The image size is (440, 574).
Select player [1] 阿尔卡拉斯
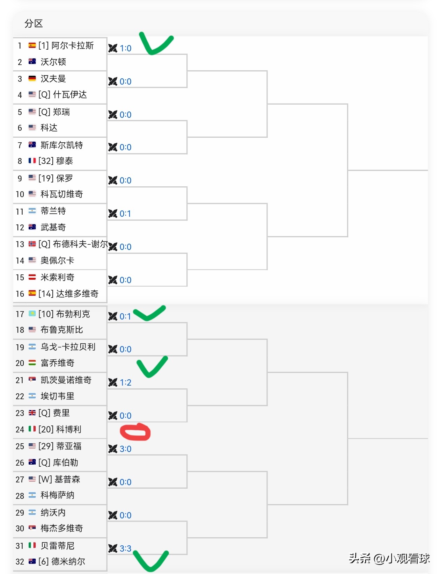(x=66, y=45)
